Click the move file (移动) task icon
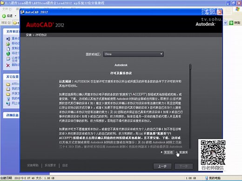 click(8, 44)
